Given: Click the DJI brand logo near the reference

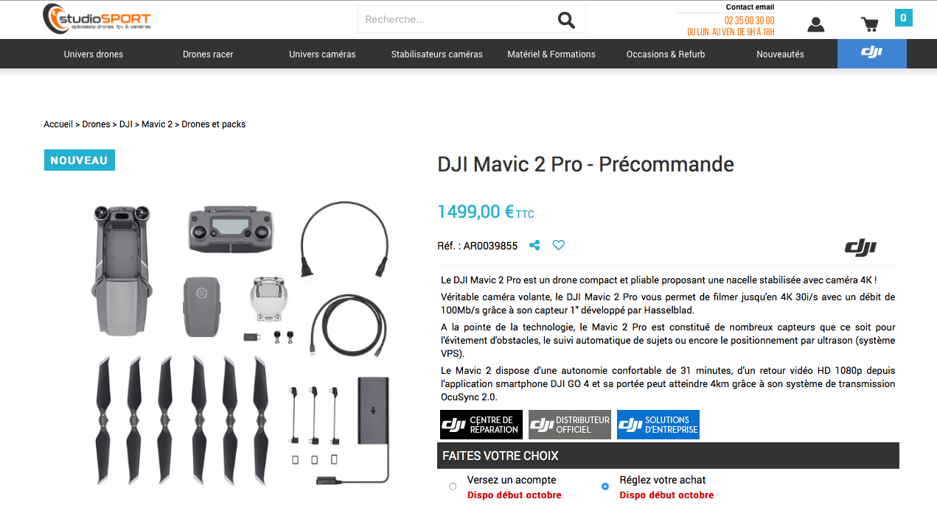Looking at the screenshot, I should tap(860, 247).
